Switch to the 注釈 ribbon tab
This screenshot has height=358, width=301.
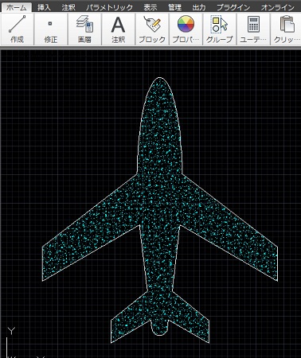click(x=68, y=7)
